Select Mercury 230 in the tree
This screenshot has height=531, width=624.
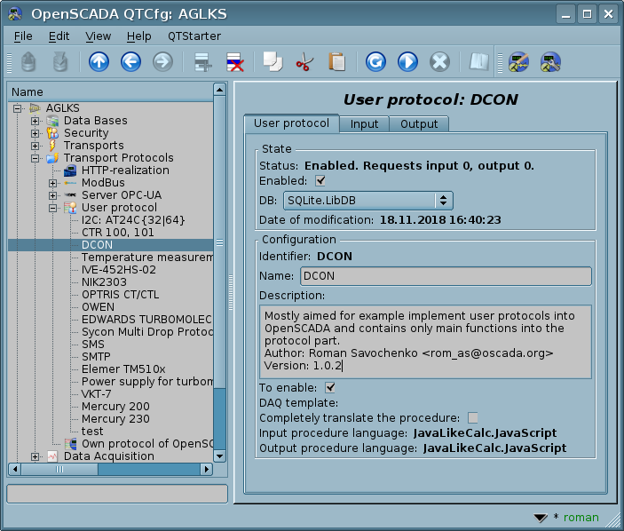[x=115, y=419]
